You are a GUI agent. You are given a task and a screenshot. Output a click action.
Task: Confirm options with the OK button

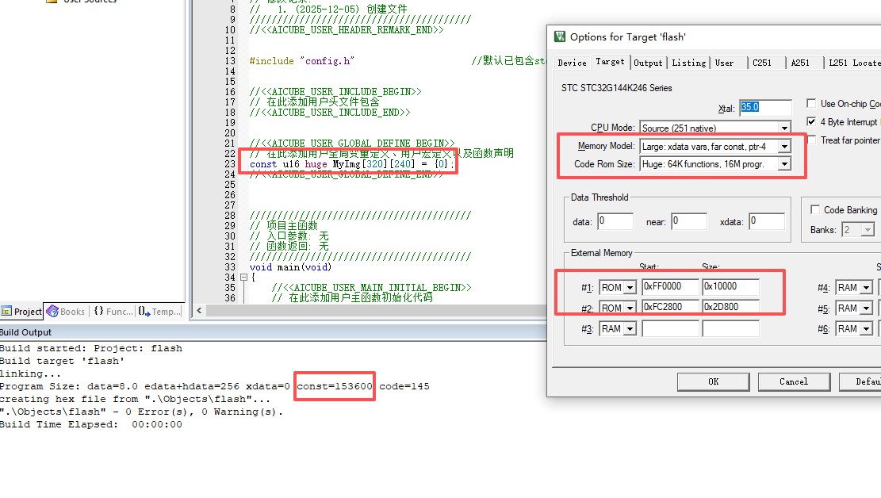click(x=713, y=381)
